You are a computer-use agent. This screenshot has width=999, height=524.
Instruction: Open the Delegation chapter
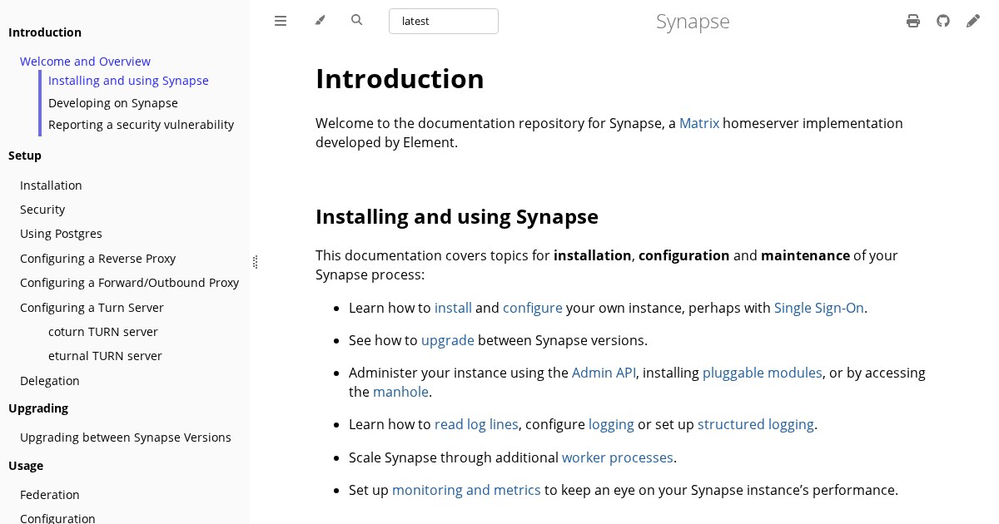[50, 381]
